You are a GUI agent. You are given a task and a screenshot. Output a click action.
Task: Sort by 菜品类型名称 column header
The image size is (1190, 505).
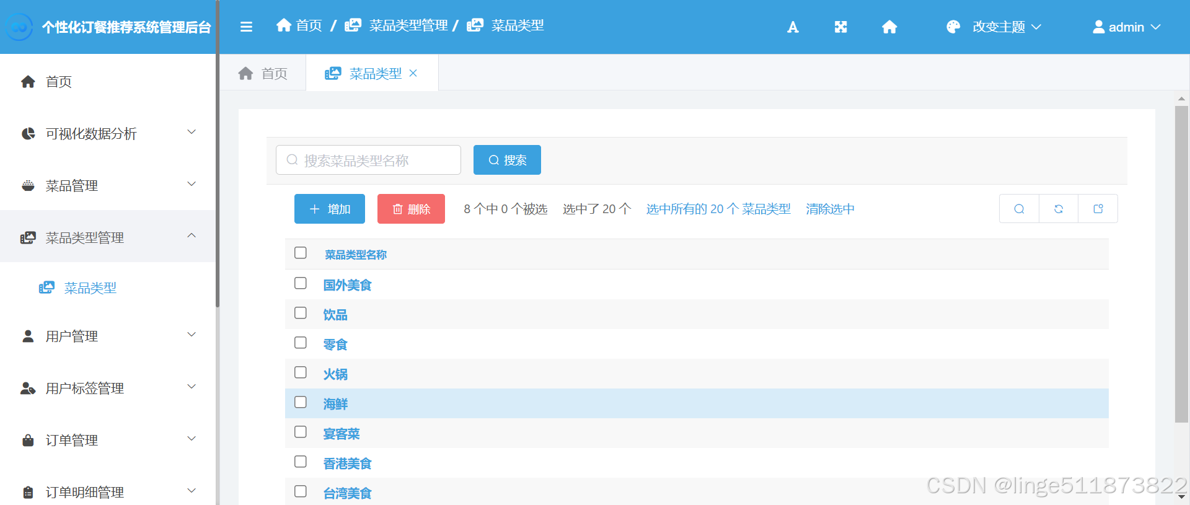point(356,255)
